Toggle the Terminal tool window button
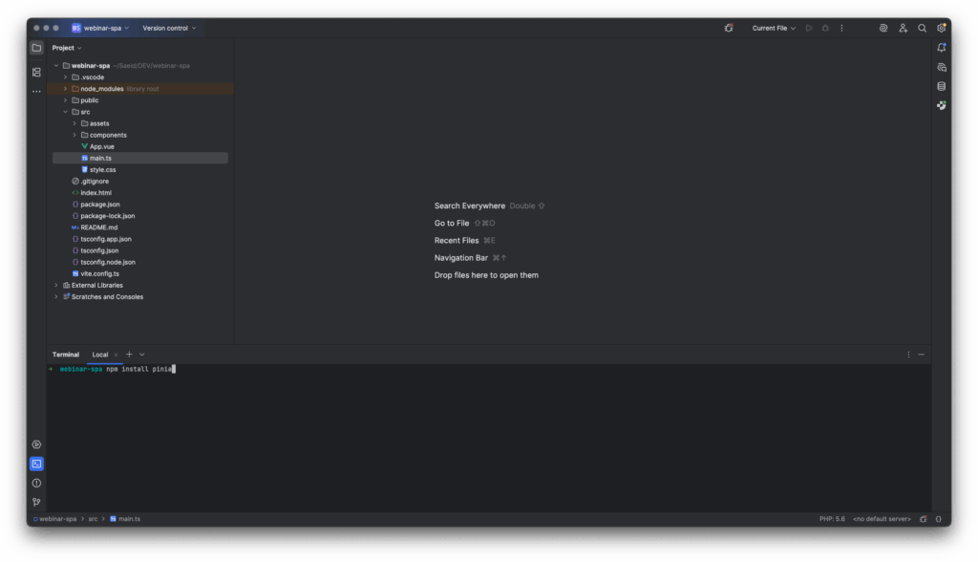 pyautogui.click(x=36, y=464)
